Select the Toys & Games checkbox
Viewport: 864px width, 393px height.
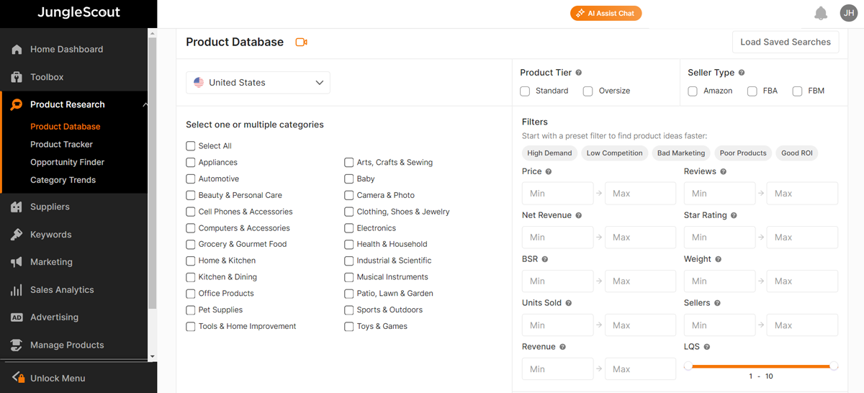point(349,327)
